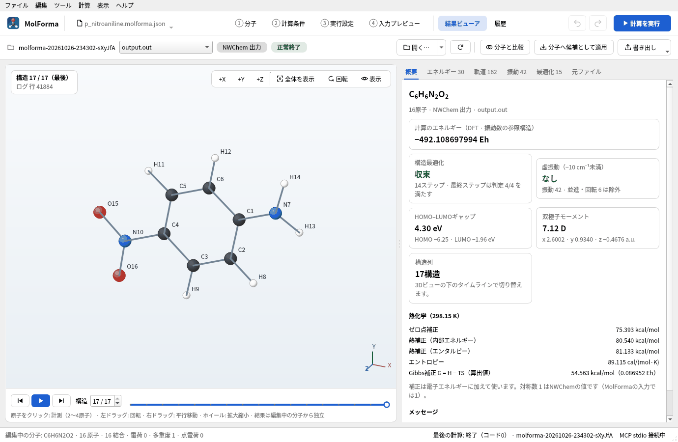Click 分子へ候補として適用 button
This screenshot has height=442, width=678.
[x=574, y=47]
